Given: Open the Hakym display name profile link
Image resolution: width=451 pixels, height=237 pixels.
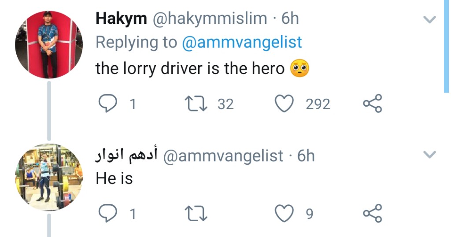Looking at the screenshot, I should tap(121, 19).
